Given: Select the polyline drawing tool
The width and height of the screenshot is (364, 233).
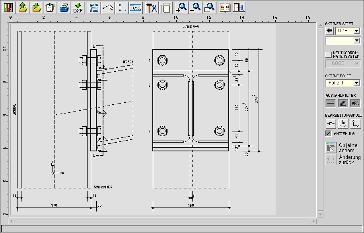Looking at the screenshot, I should point(107,8).
